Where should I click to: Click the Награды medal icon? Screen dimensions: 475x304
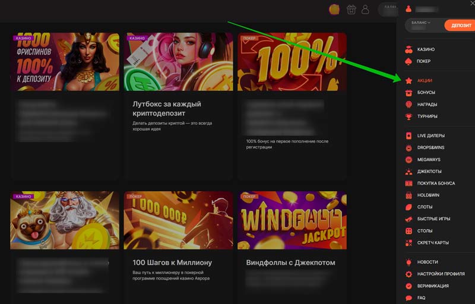[x=408, y=104]
